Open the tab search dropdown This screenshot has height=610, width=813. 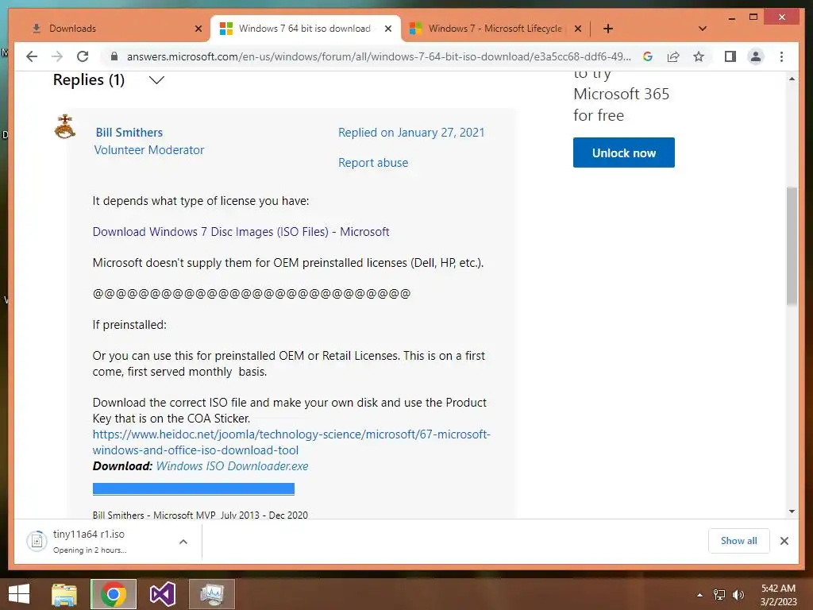point(703,29)
